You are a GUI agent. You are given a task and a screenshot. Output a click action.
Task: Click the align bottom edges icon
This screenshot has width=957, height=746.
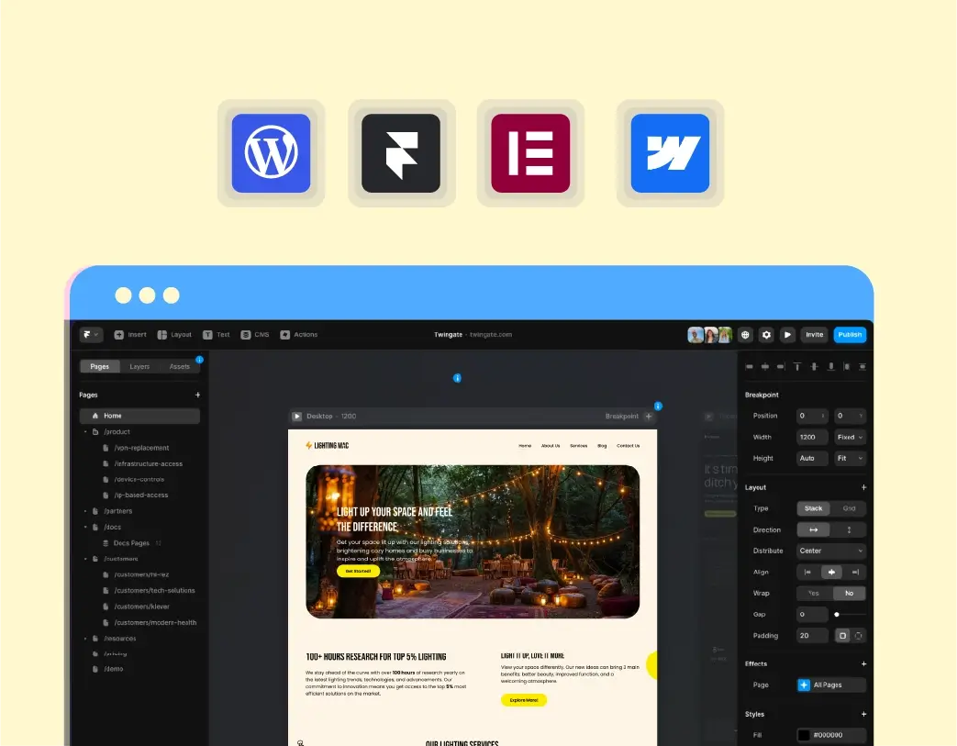point(830,367)
